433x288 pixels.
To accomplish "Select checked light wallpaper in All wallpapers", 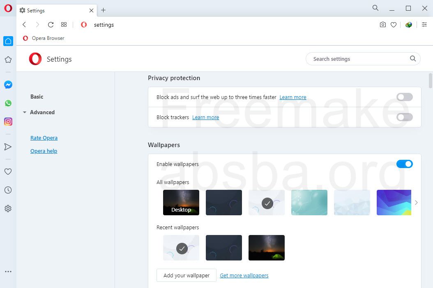I will click(267, 203).
